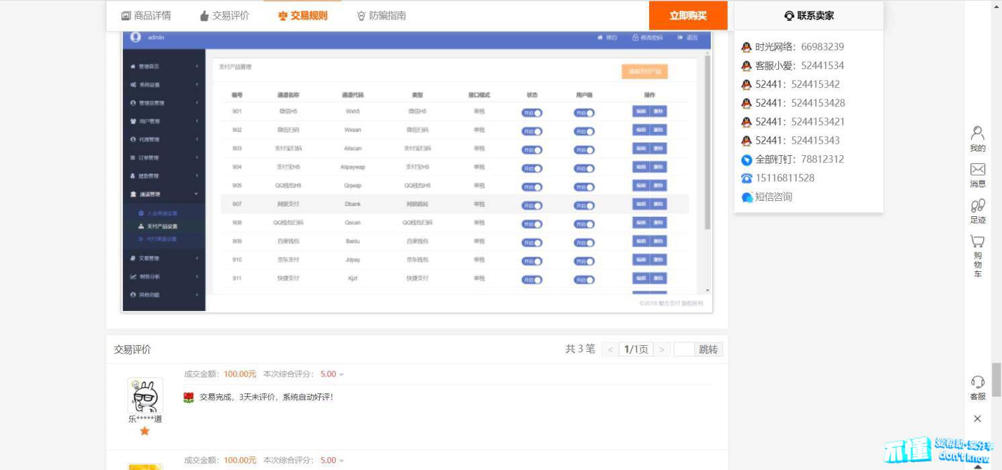This screenshot has width=1002, height=470.
Task: Toggle 用户端 switch for row 901 微信H5
Action: (x=584, y=113)
